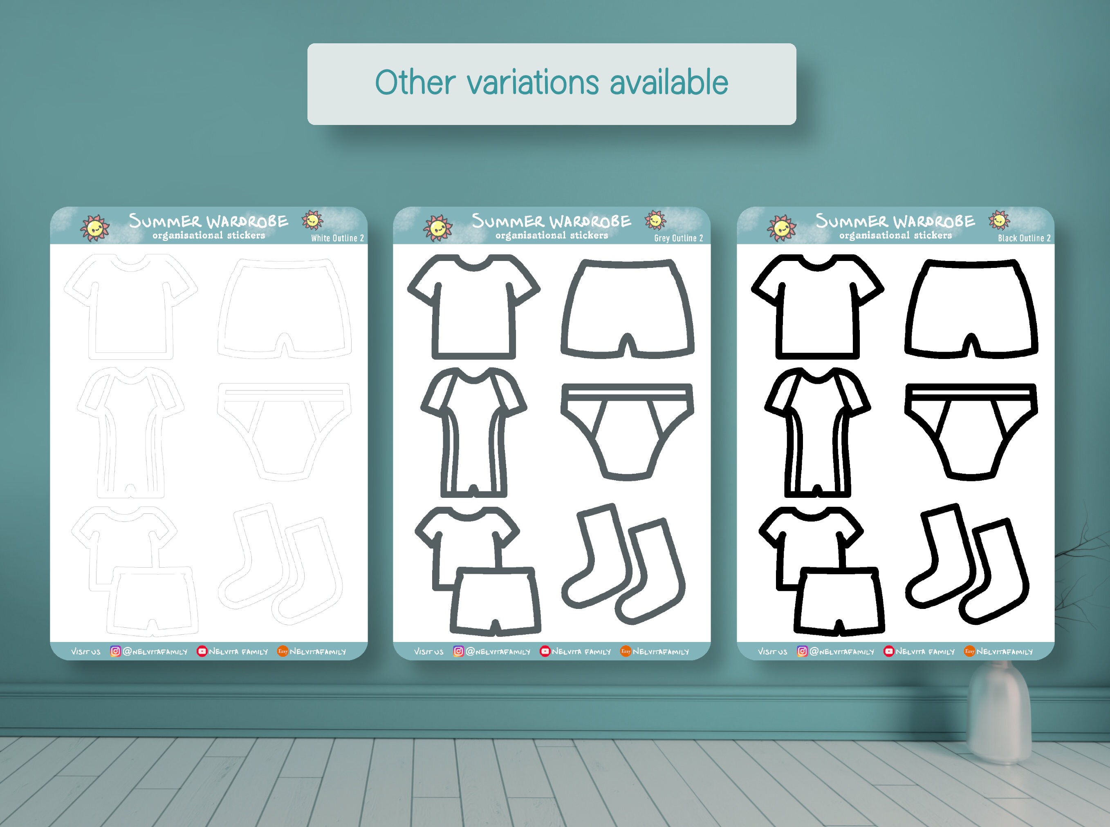Click Summer Wardrobe title on black sheet
Viewport: 1110px width, 827px height.
pos(895,221)
